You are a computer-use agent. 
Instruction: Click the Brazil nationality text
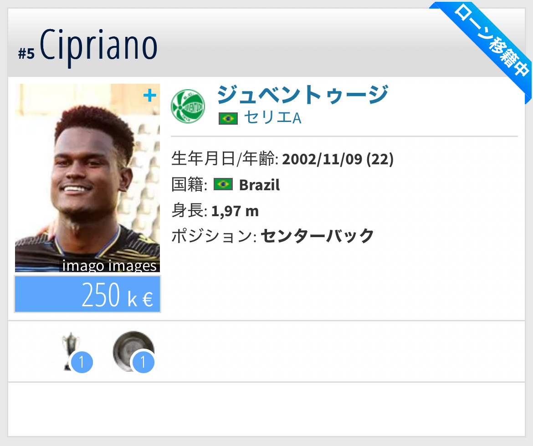[259, 185]
